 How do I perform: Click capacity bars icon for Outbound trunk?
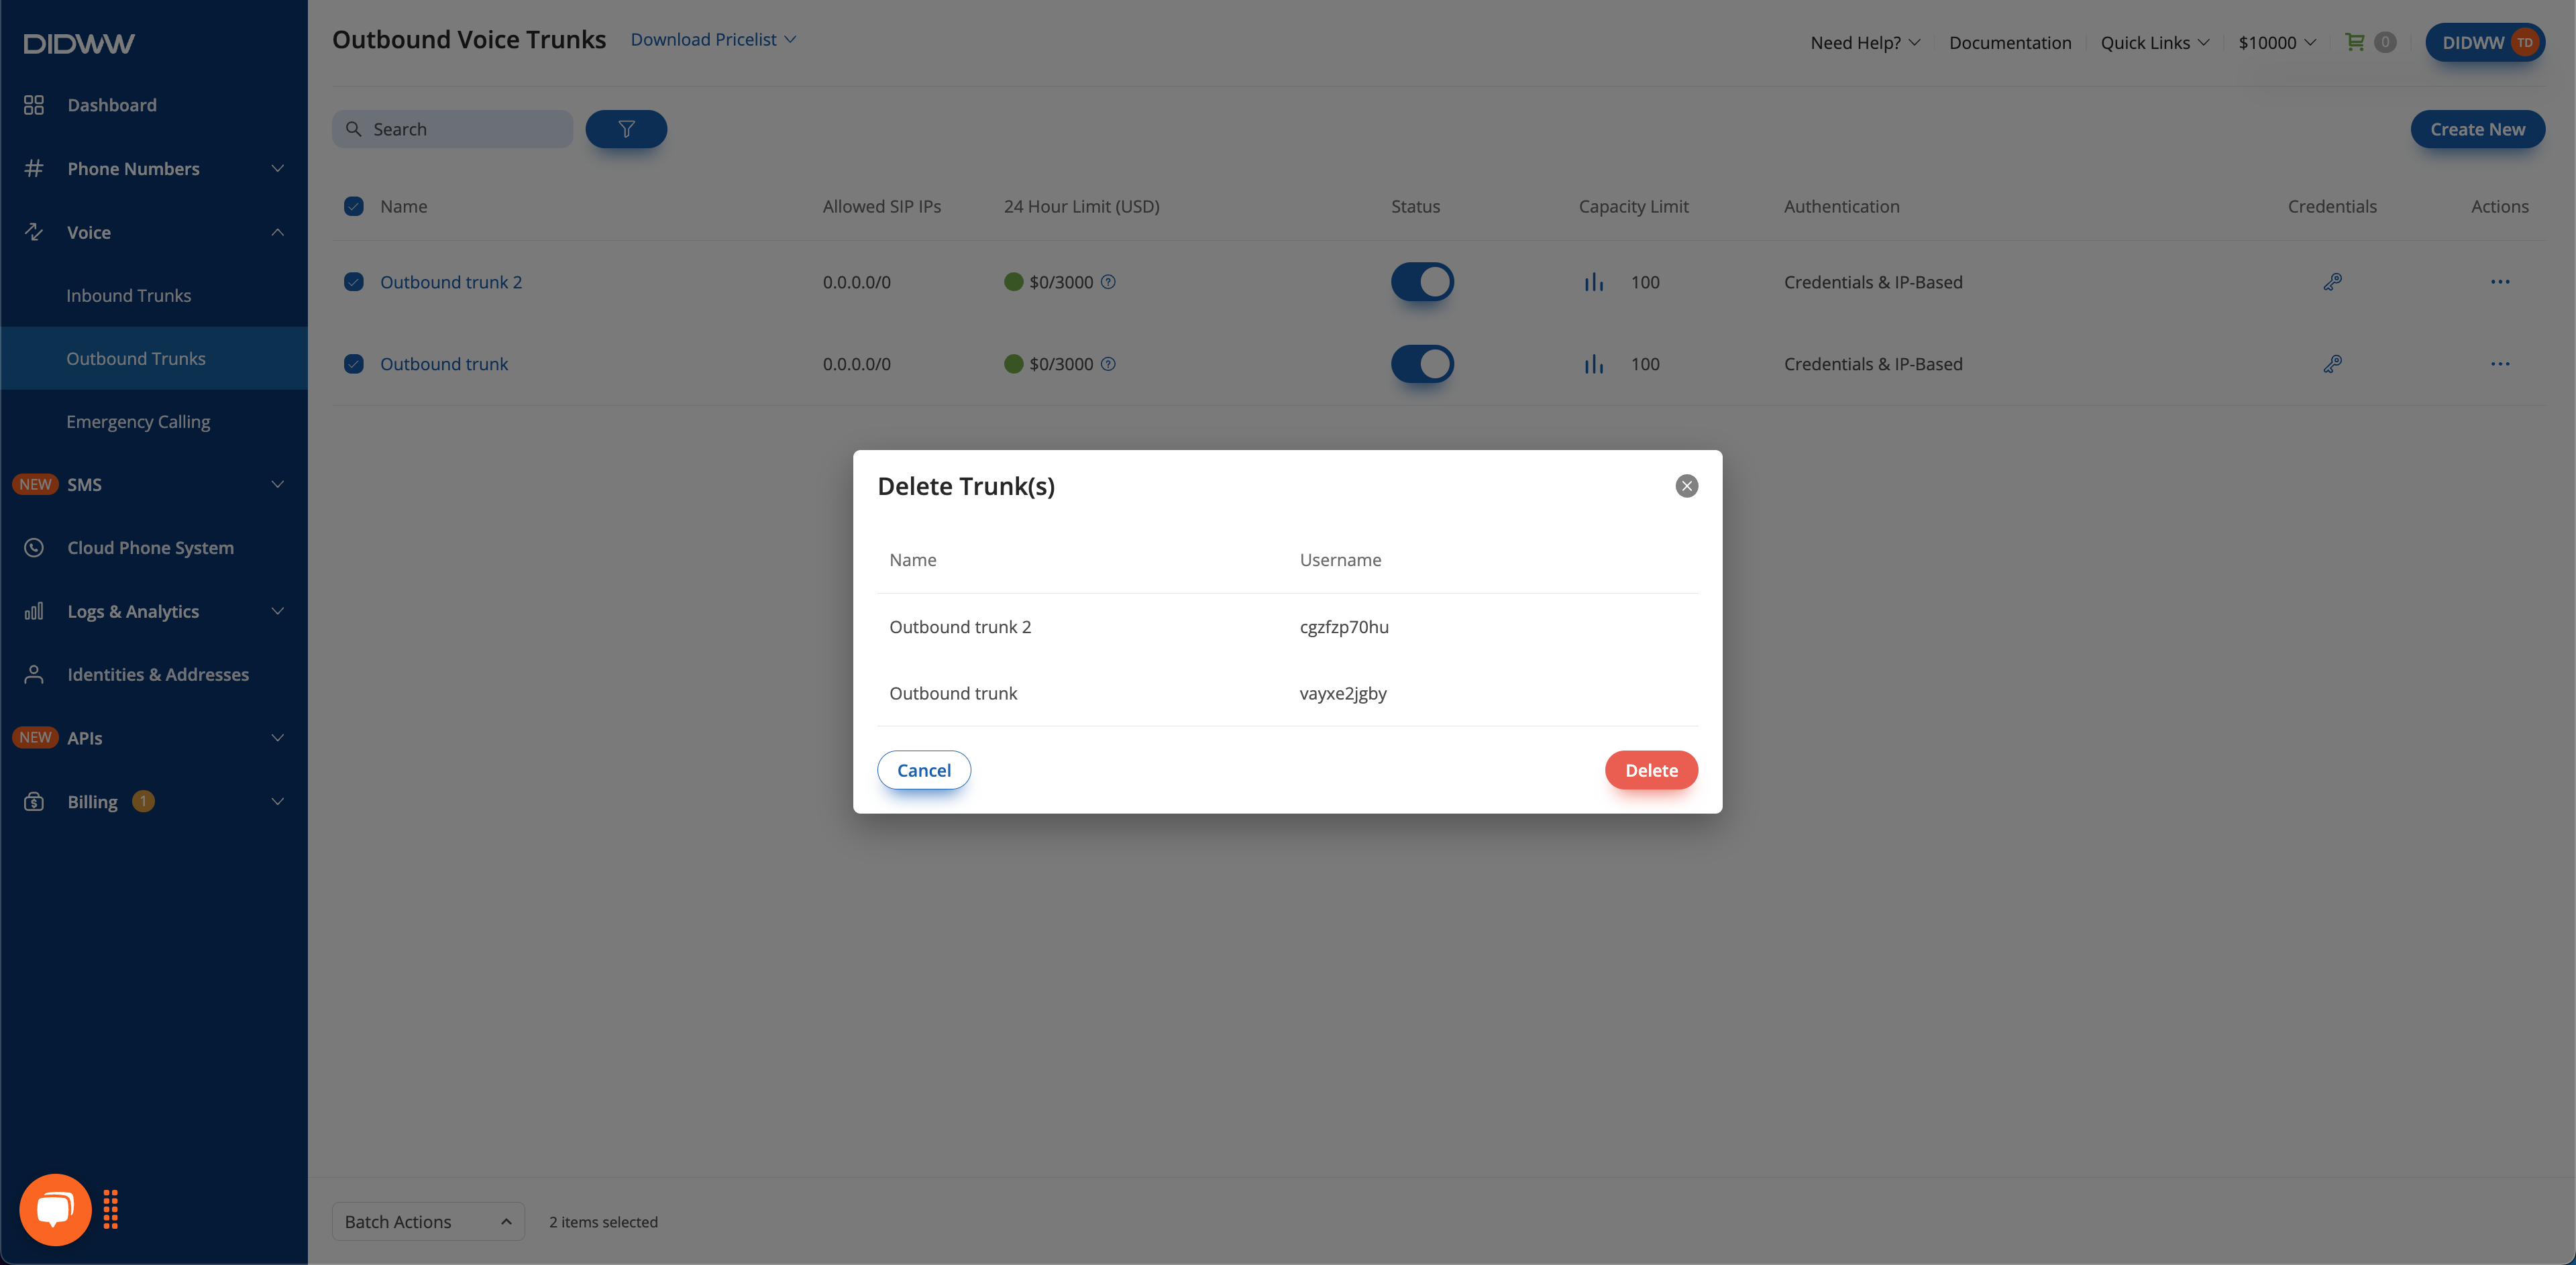[1594, 364]
